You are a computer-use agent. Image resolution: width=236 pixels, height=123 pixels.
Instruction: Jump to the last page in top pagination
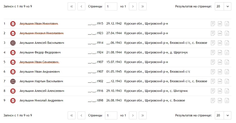[143, 6]
